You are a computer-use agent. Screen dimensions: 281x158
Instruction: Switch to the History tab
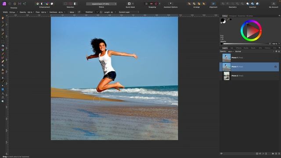coord(267,48)
